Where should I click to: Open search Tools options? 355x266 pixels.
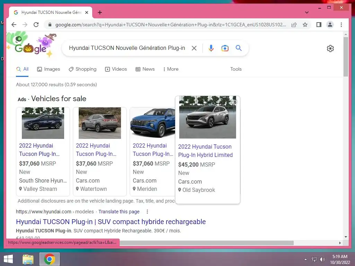[x=236, y=69]
